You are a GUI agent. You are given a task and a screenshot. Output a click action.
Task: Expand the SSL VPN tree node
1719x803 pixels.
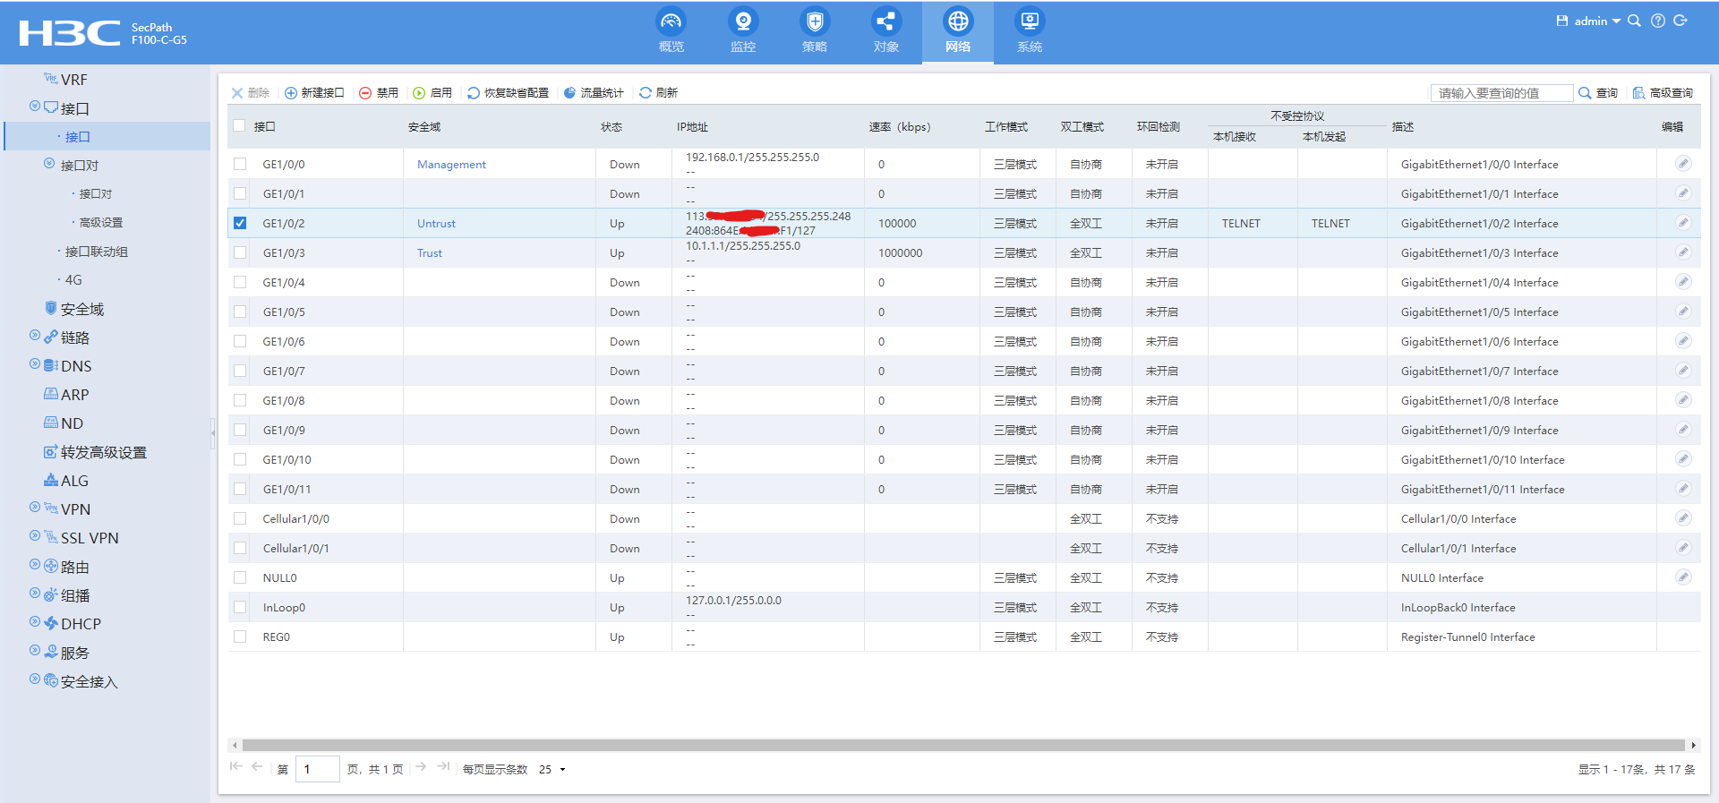click(35, 536)
